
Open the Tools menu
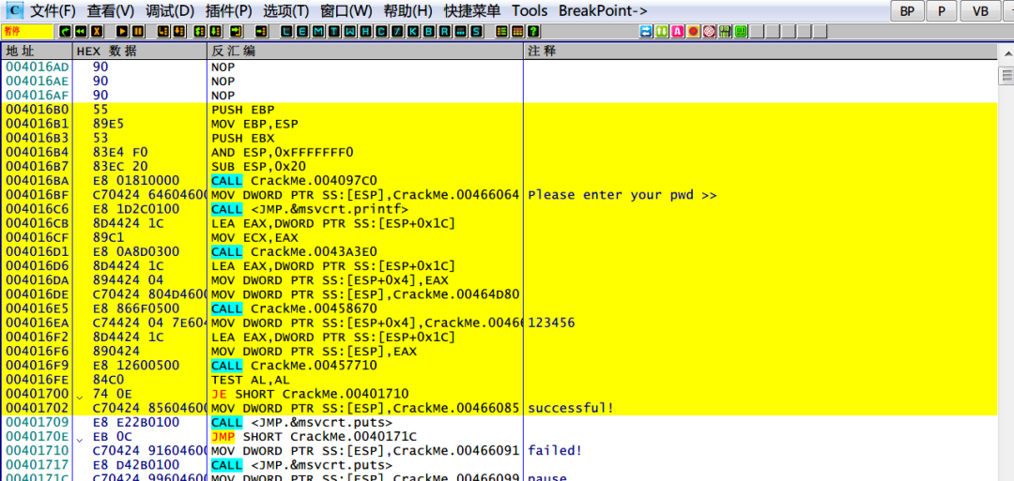(x=530, y=11)
